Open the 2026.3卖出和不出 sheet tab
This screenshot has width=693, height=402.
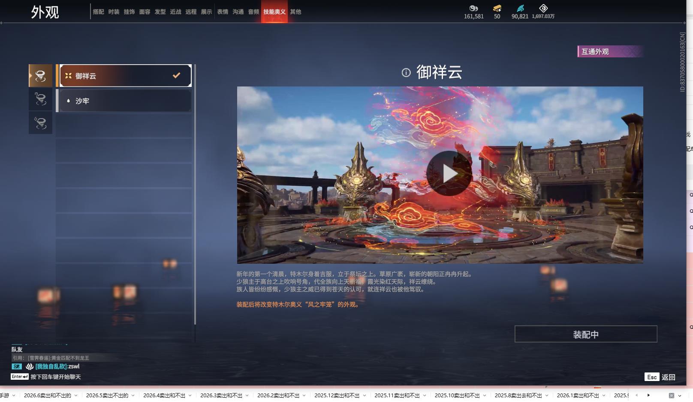click(x=221, y=396)
